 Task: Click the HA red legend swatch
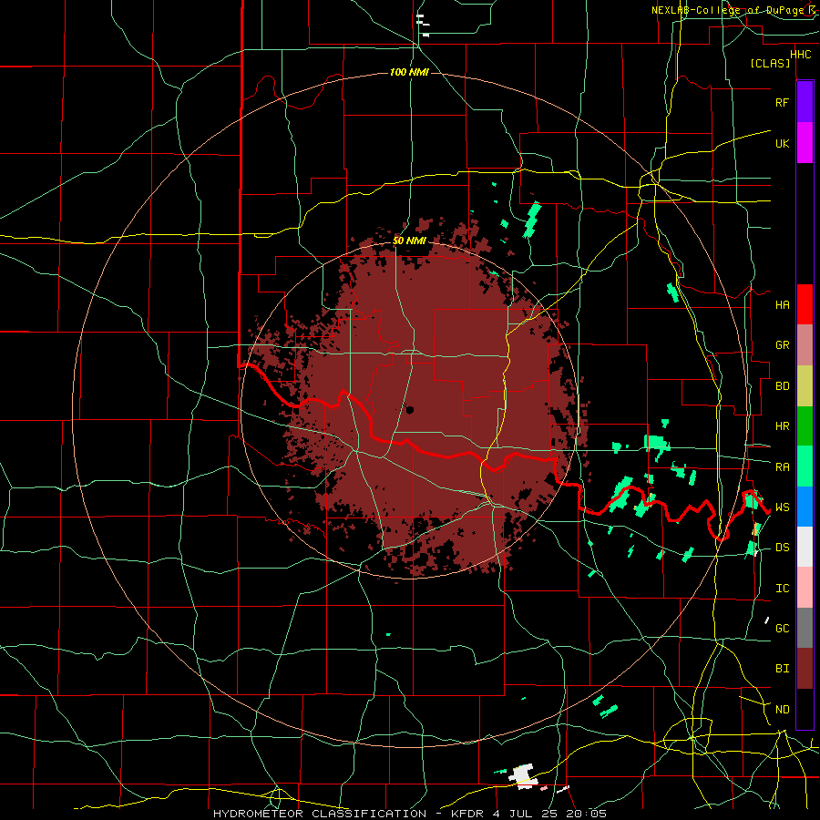[x=805, y=304]
